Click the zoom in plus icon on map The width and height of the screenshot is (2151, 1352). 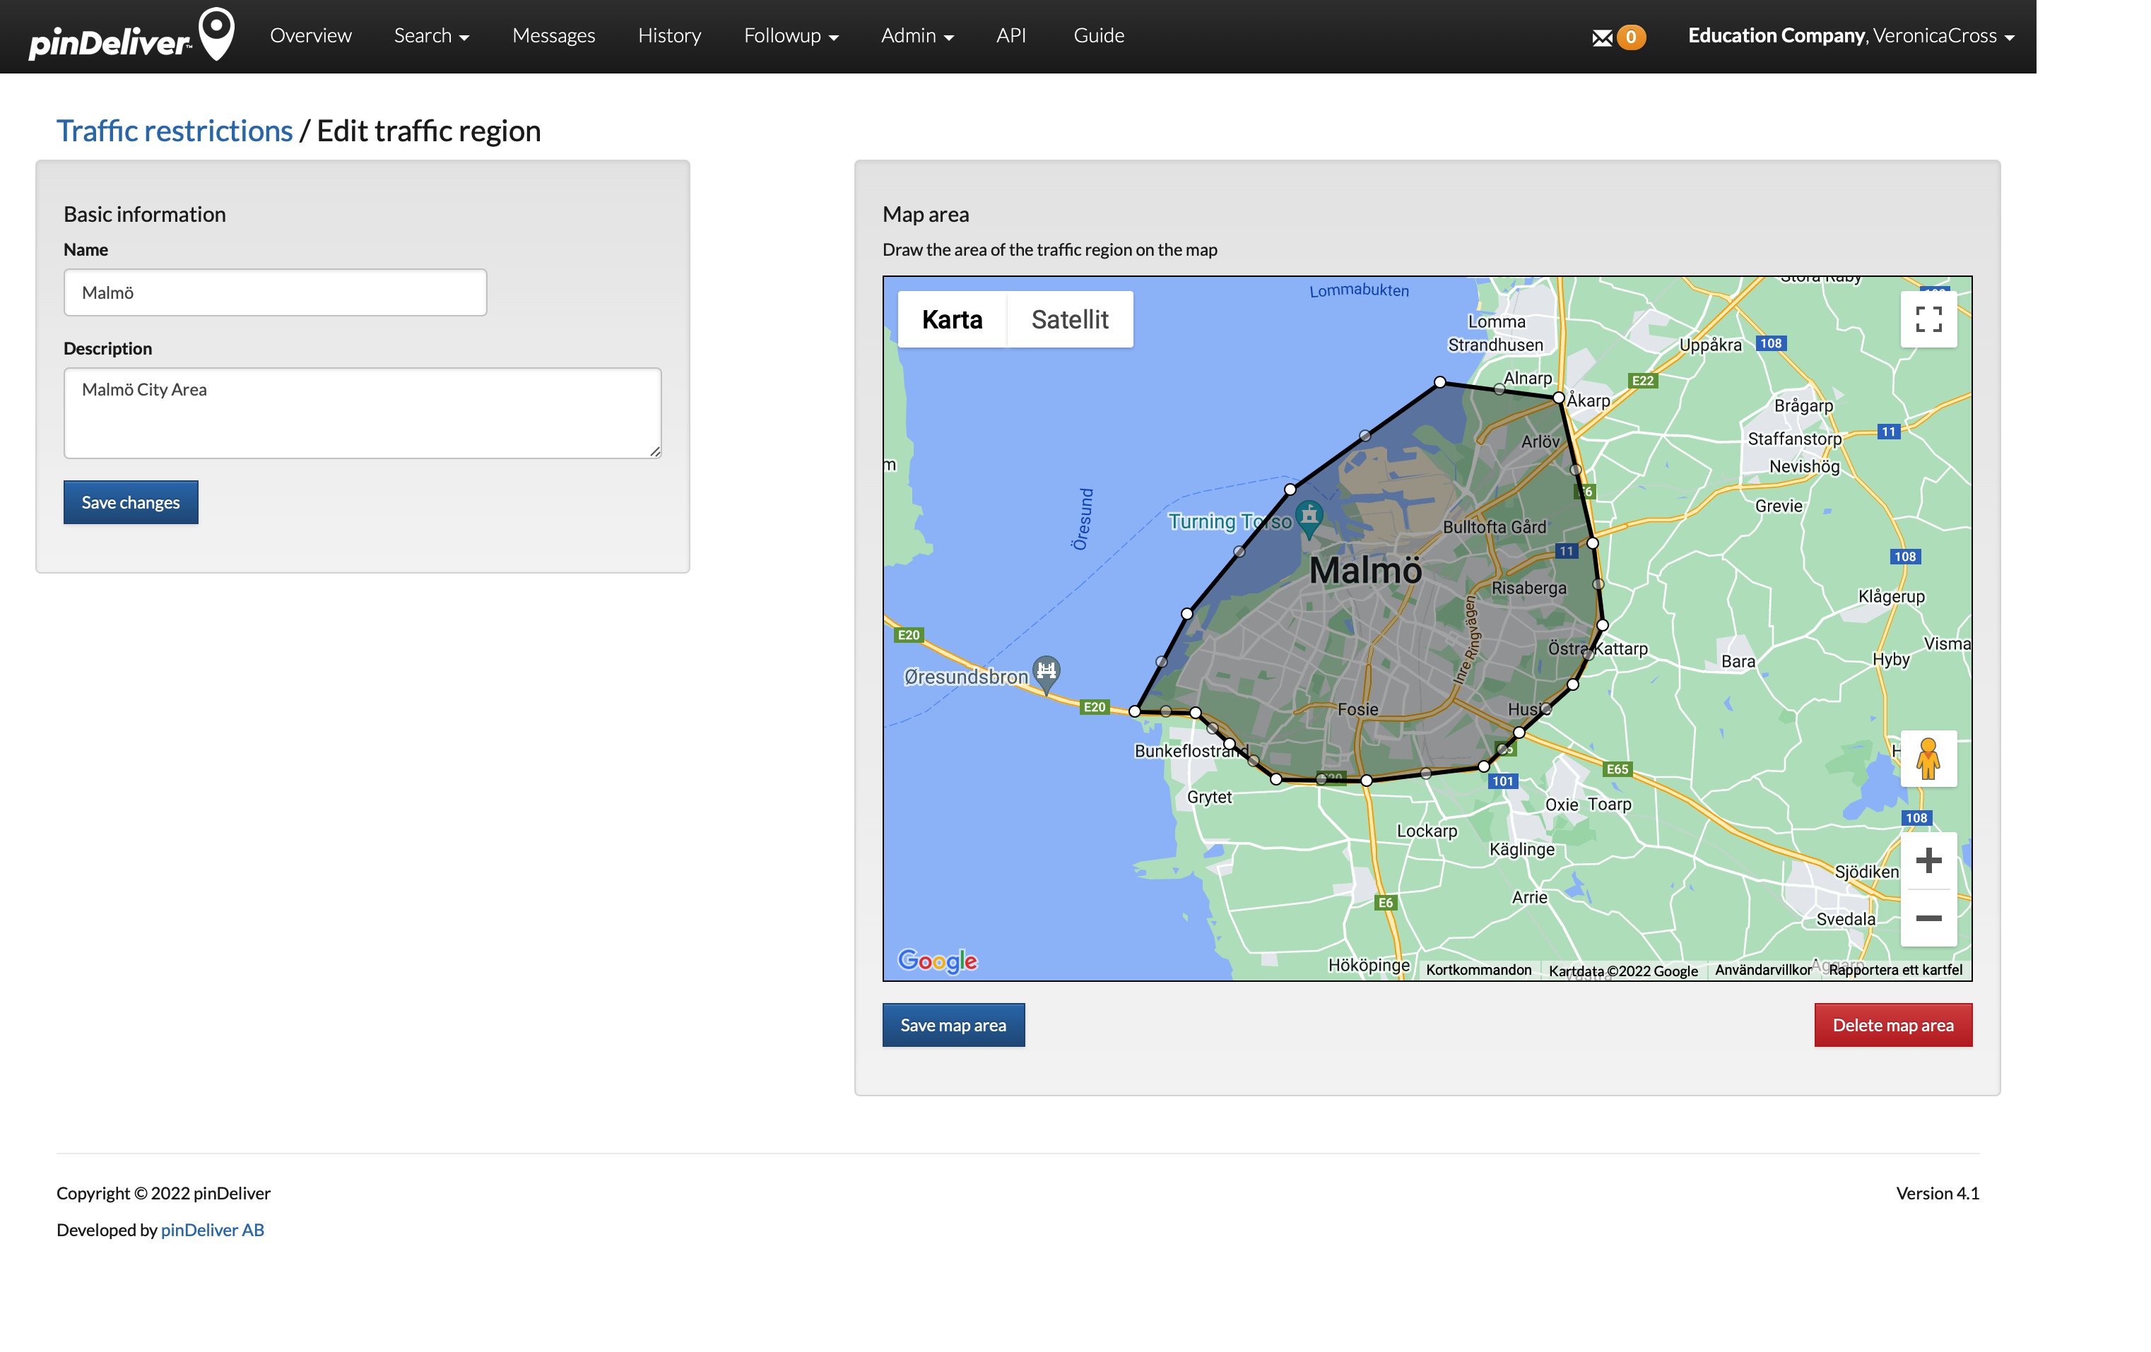click(x=1928, y=860)
